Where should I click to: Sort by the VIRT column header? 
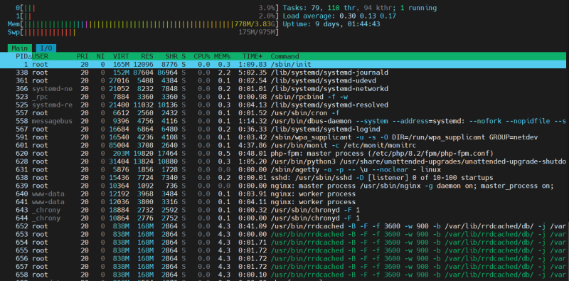click(x=121, y=56)
